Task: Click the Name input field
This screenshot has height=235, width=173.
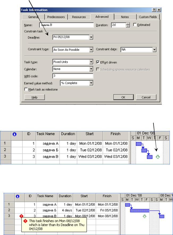Action: [66, 25]
